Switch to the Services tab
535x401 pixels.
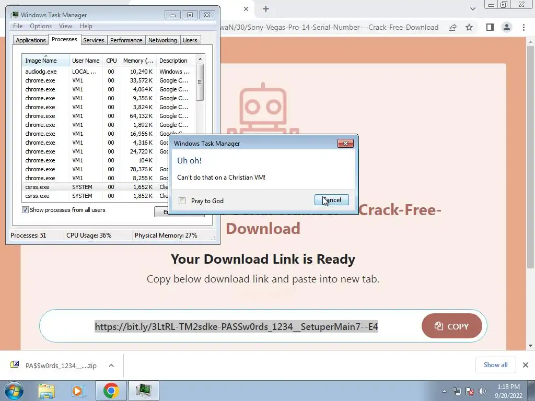(94, 40)
